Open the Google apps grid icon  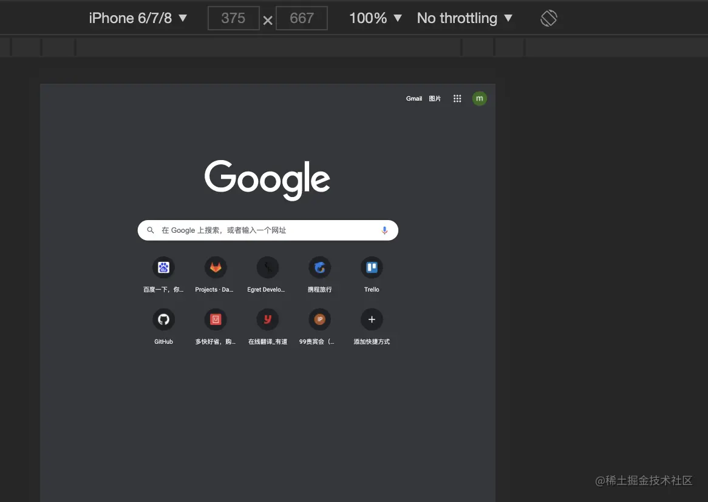457,98
